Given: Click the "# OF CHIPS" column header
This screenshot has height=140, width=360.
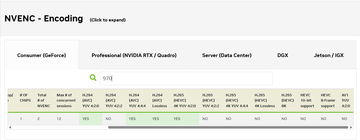Looking at the screenshot, I should [24, 98].
